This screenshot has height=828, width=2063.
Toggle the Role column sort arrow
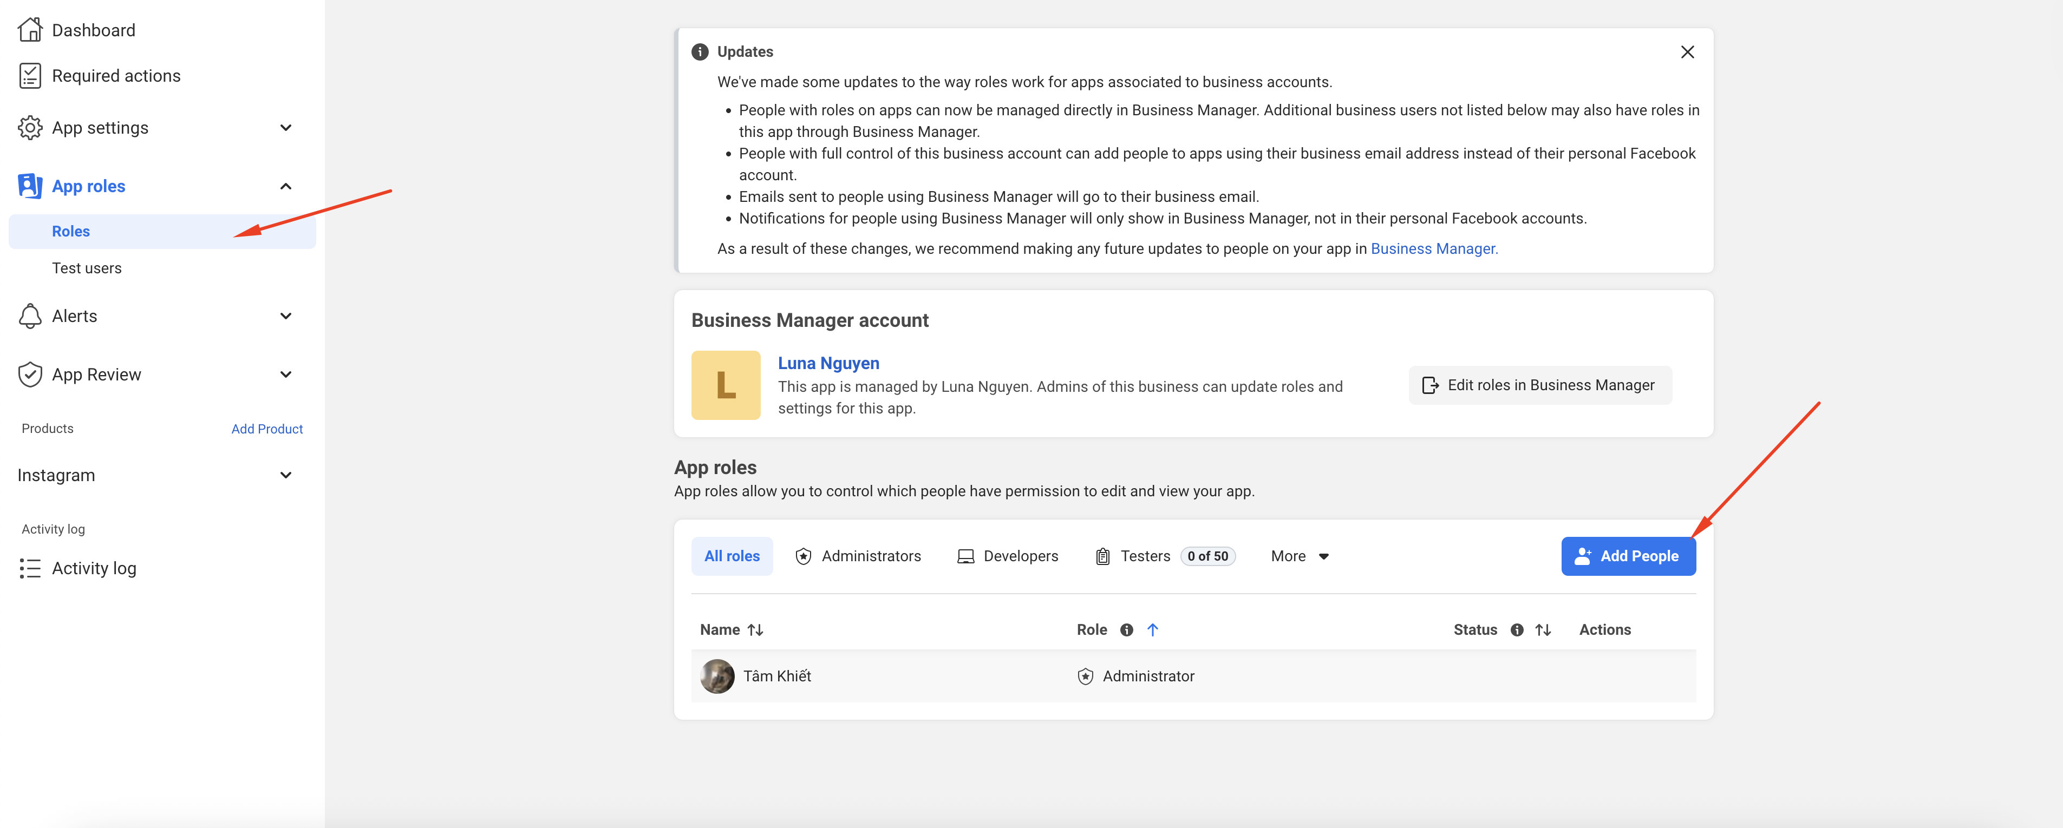point(1152,630)
